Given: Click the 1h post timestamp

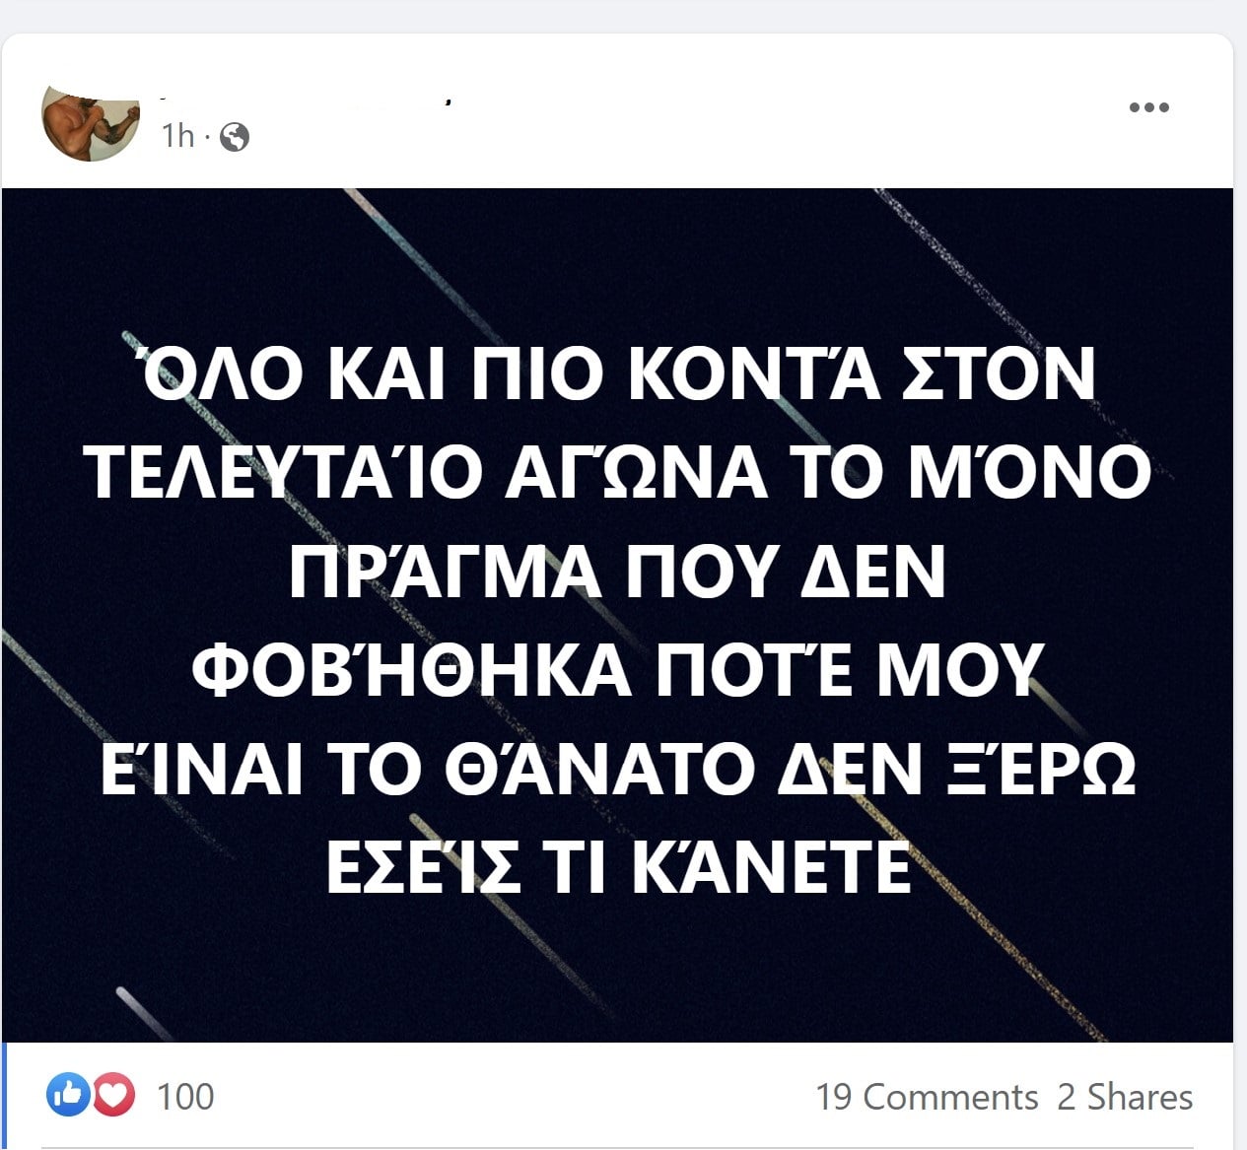Looking at the screenshot, I should tap(178, 136).
